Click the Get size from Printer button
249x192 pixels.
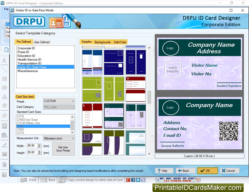tap(63, 149)
